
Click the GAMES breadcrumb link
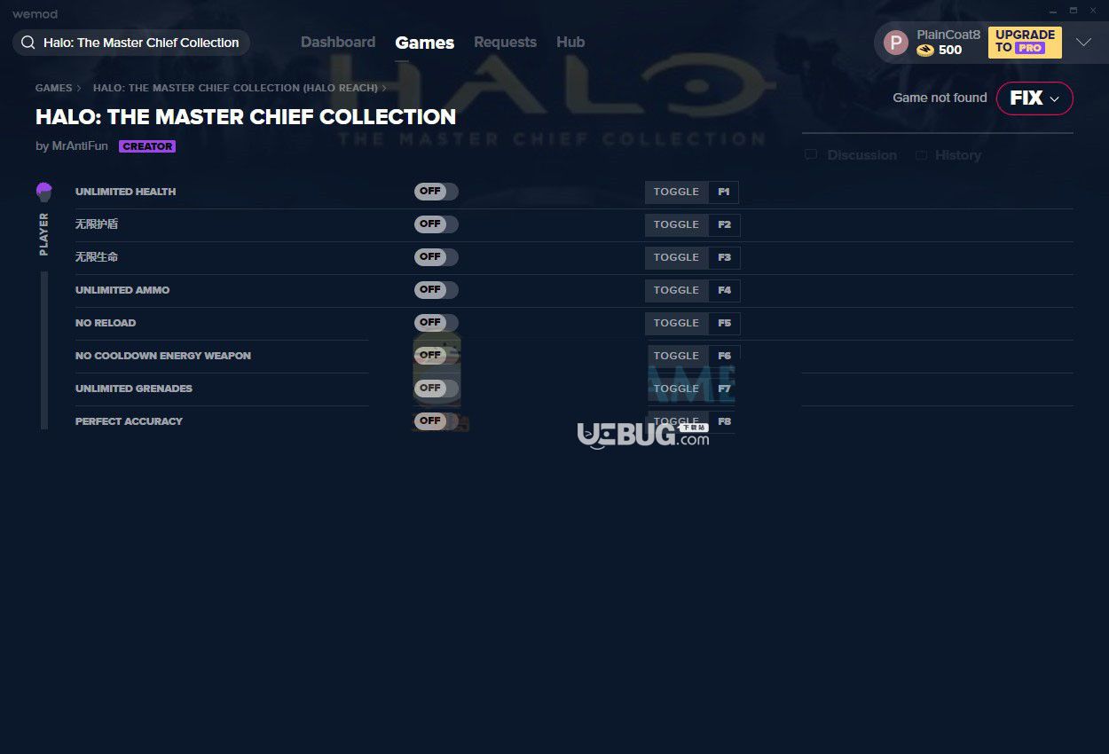pyautogui.click(x=54, y=89)
